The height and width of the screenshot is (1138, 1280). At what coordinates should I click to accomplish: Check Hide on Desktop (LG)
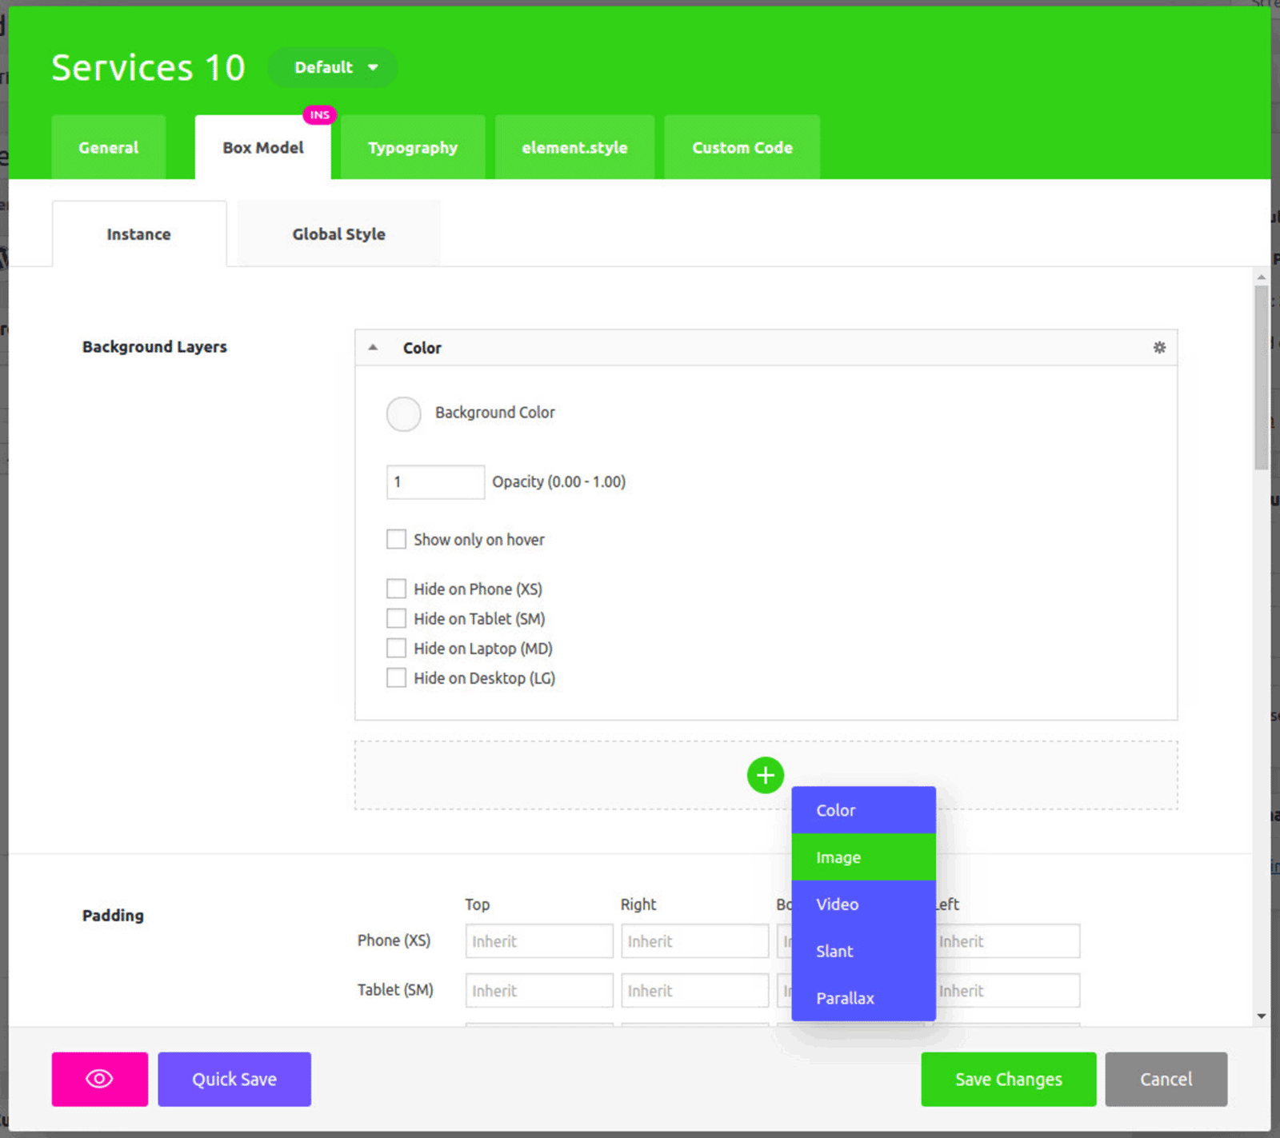[396, 677]
